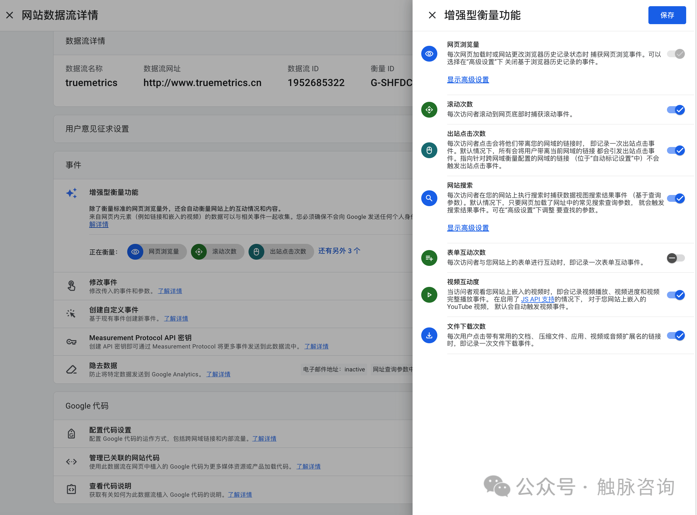Screen dimensions: 697x515
Task: Turn off the 视频互动度 switch
Action: pos(676,295)
